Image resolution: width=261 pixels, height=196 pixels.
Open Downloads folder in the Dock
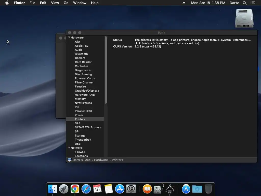click(x=197, y=189)
